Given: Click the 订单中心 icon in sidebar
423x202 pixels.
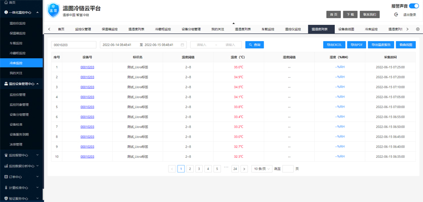Looking at the screenshot, I should tap(6, 177).
